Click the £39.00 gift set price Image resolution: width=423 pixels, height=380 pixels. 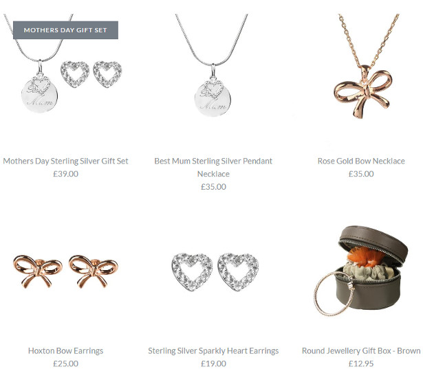tap(65, 174)
